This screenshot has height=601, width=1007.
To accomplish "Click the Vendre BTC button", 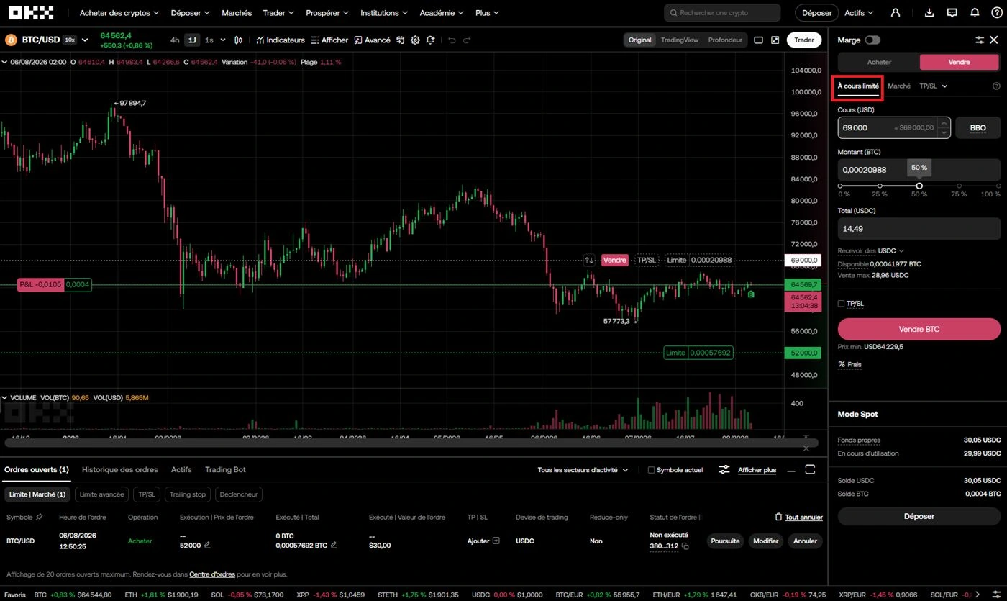I will pyautogui.click(x=919, y=329).
